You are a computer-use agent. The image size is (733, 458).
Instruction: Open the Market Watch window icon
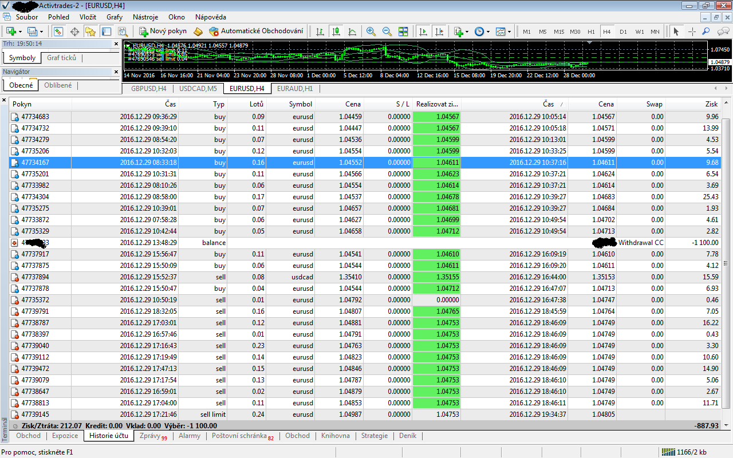click(x=58, y=31)
